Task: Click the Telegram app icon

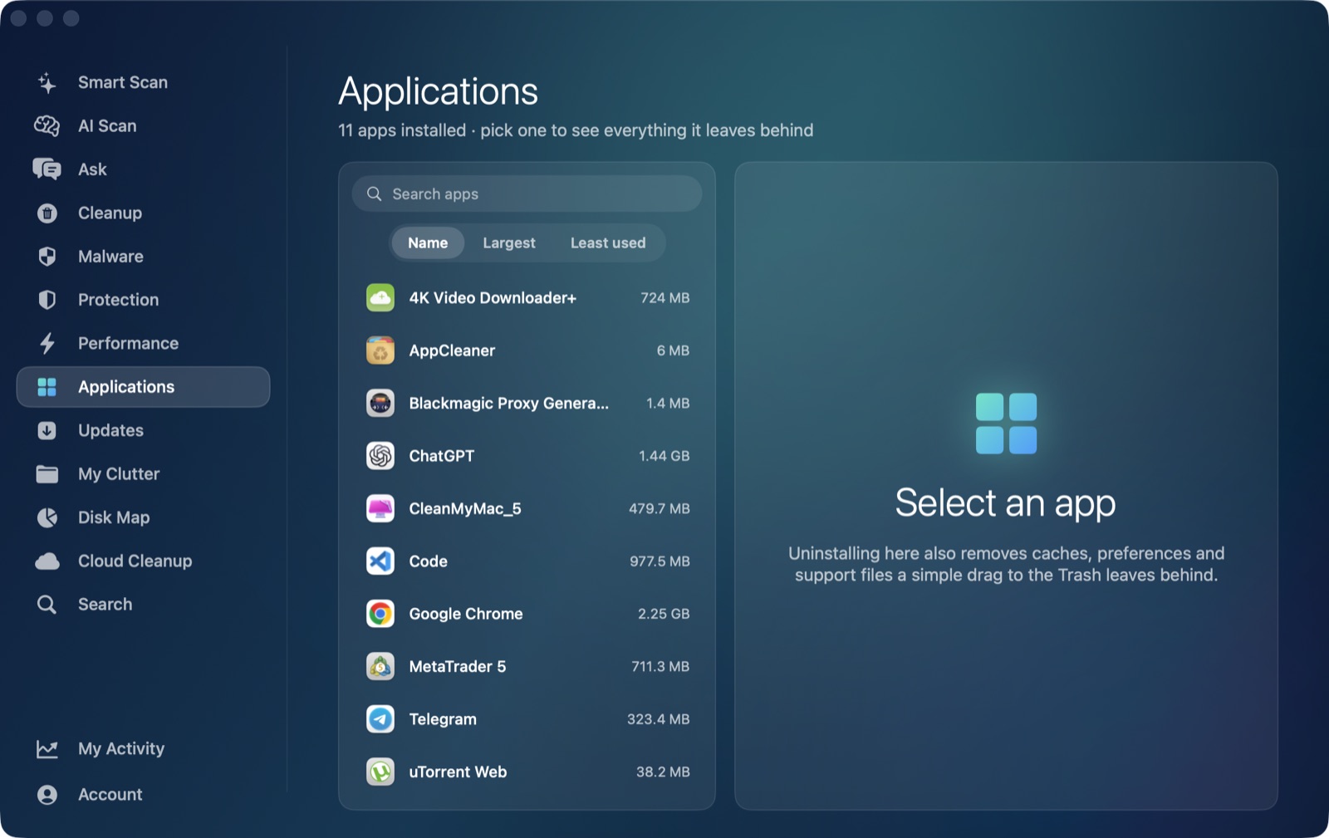Action: [380, 719]
